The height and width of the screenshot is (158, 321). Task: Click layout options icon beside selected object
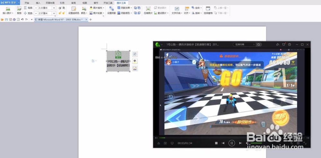[x=135, y=54]
